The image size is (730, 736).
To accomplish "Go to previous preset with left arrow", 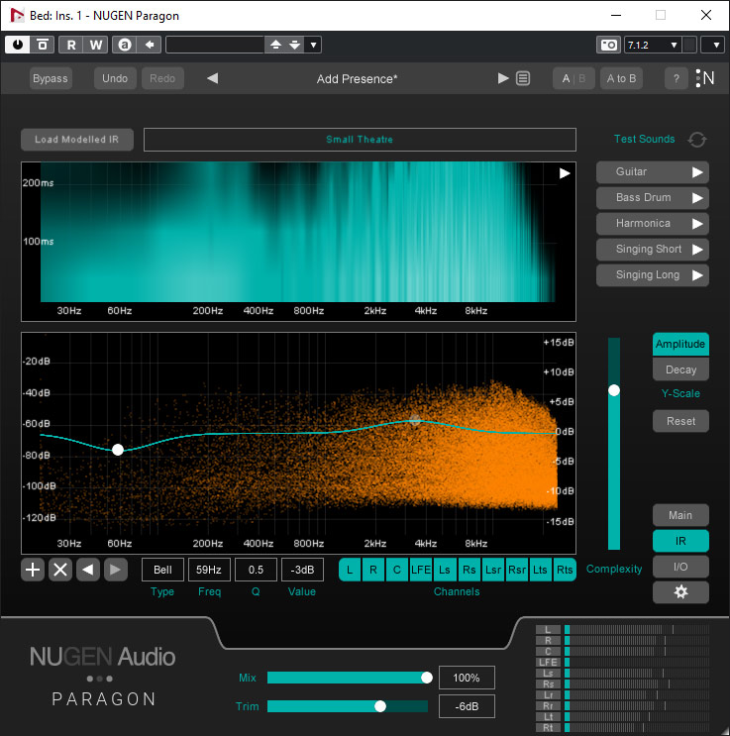I will tap(212, 78).
